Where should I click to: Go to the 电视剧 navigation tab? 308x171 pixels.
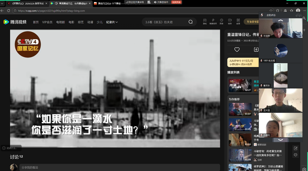pyautogui.click(x=60, y=22)
